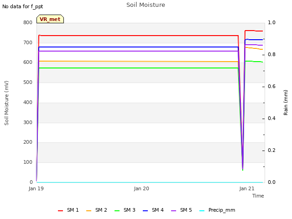Screen dimensions: 292x219
Task: Click the cyan Precip_mm line at zero
Action: pyautogui.click(x=150, y=182)
